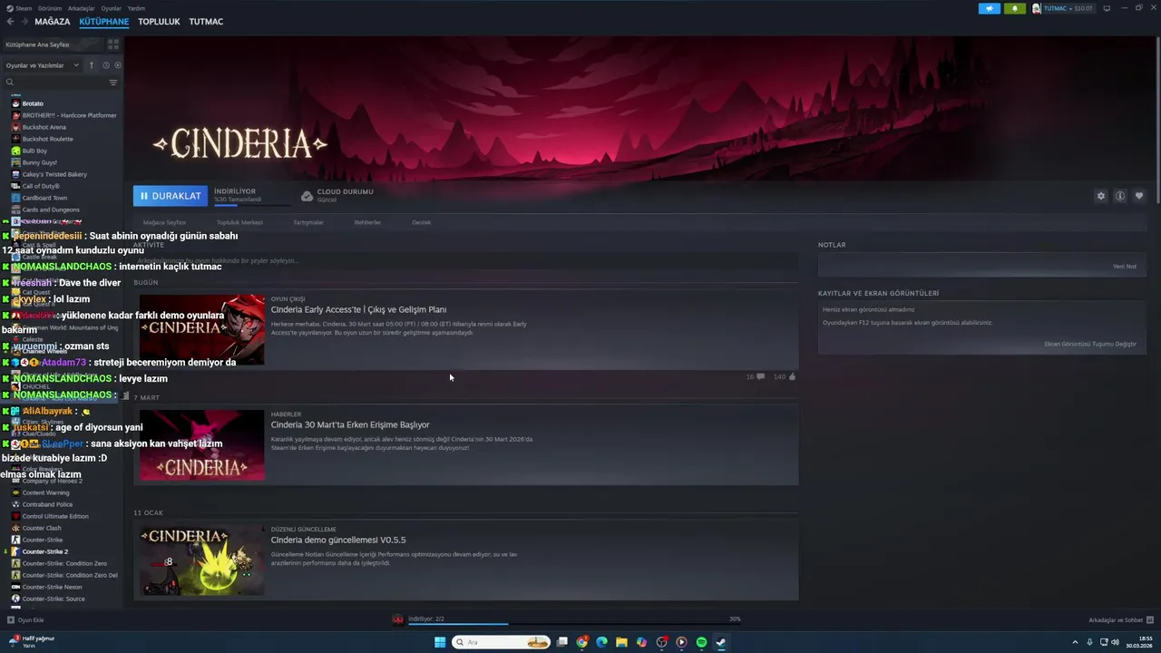
Task: Click the taskbar volume icon
Action: pyautogui.click(x=1115, y=642)
